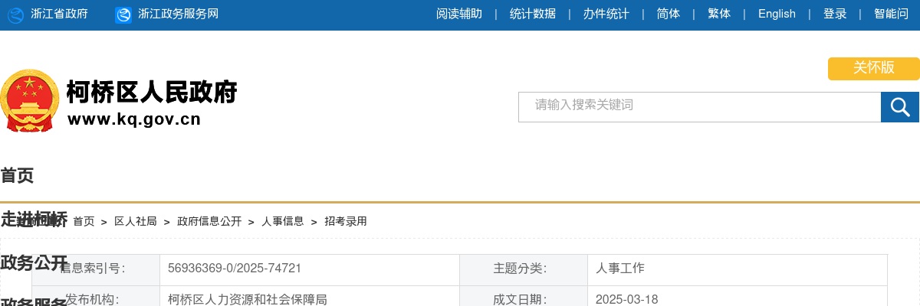Click 人事信息 breadcrumb link
The width and height of the screenshot is (920, 306).
[x=283, y=221]
